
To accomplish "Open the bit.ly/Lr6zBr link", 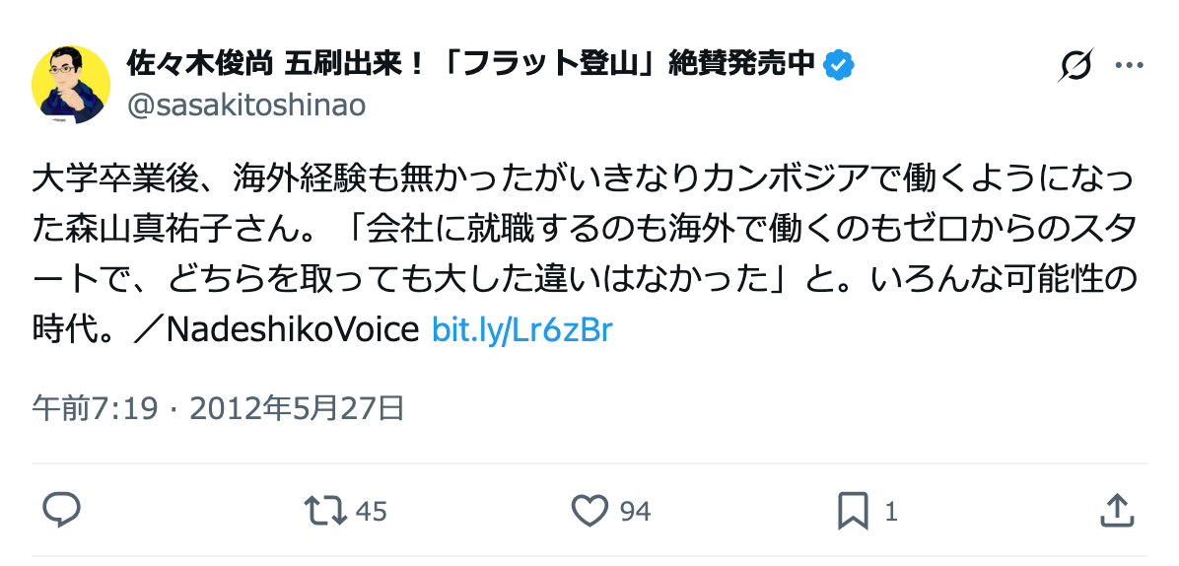I will pos(522,329).
